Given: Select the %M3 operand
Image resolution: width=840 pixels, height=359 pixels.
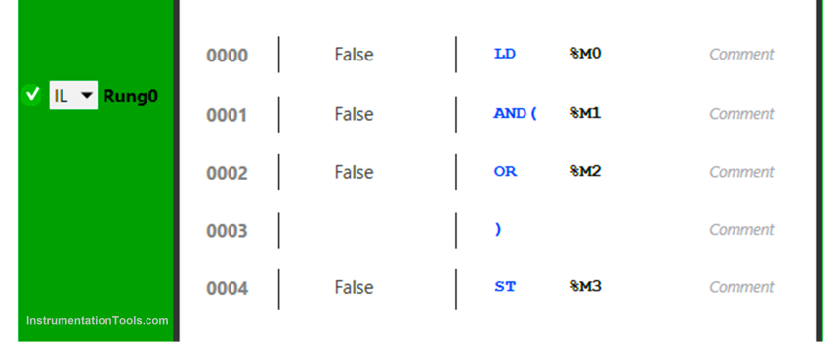Looking at the screenshot, I should [585, 286].
